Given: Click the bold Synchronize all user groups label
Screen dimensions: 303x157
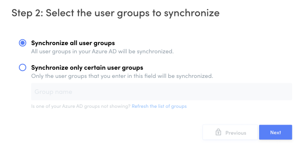Looking at the screenshot, I should (73, 43).
